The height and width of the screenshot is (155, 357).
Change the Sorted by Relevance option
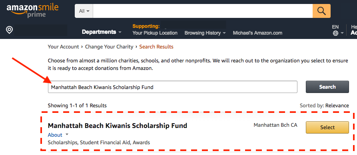337,106
